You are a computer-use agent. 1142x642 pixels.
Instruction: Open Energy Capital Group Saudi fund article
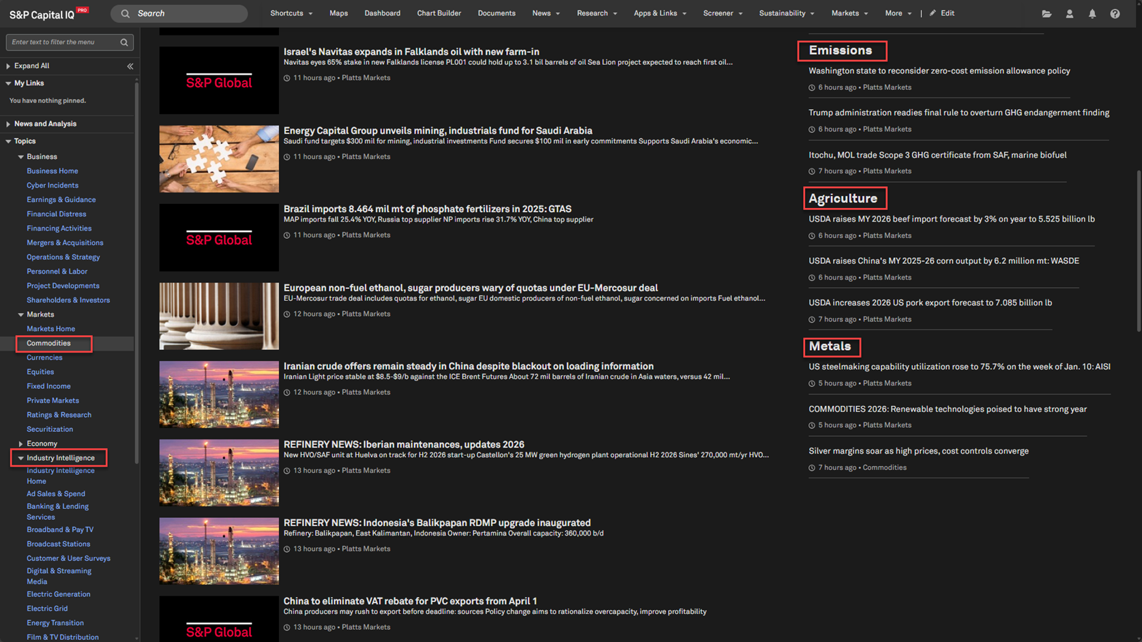[438, 131]
